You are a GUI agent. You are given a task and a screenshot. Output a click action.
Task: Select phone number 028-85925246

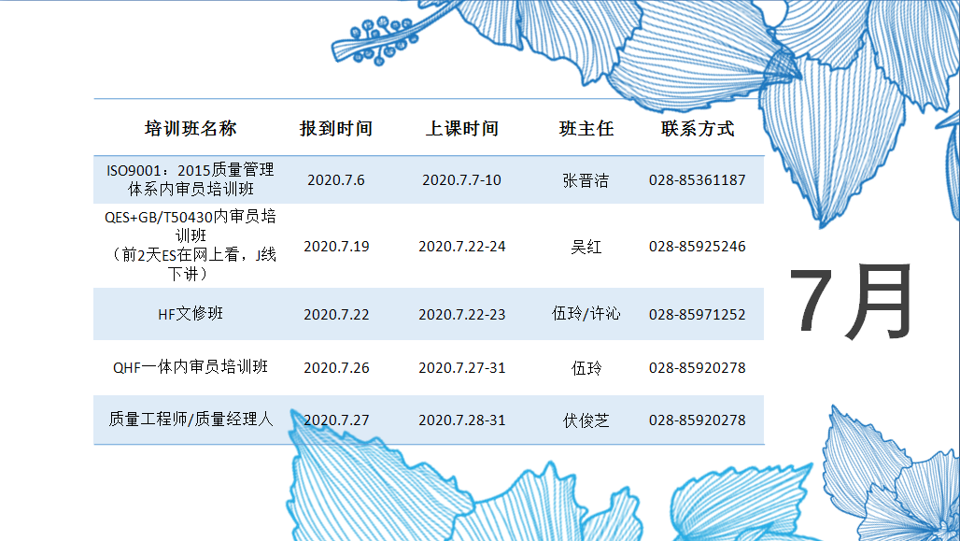tap(698, 247)
